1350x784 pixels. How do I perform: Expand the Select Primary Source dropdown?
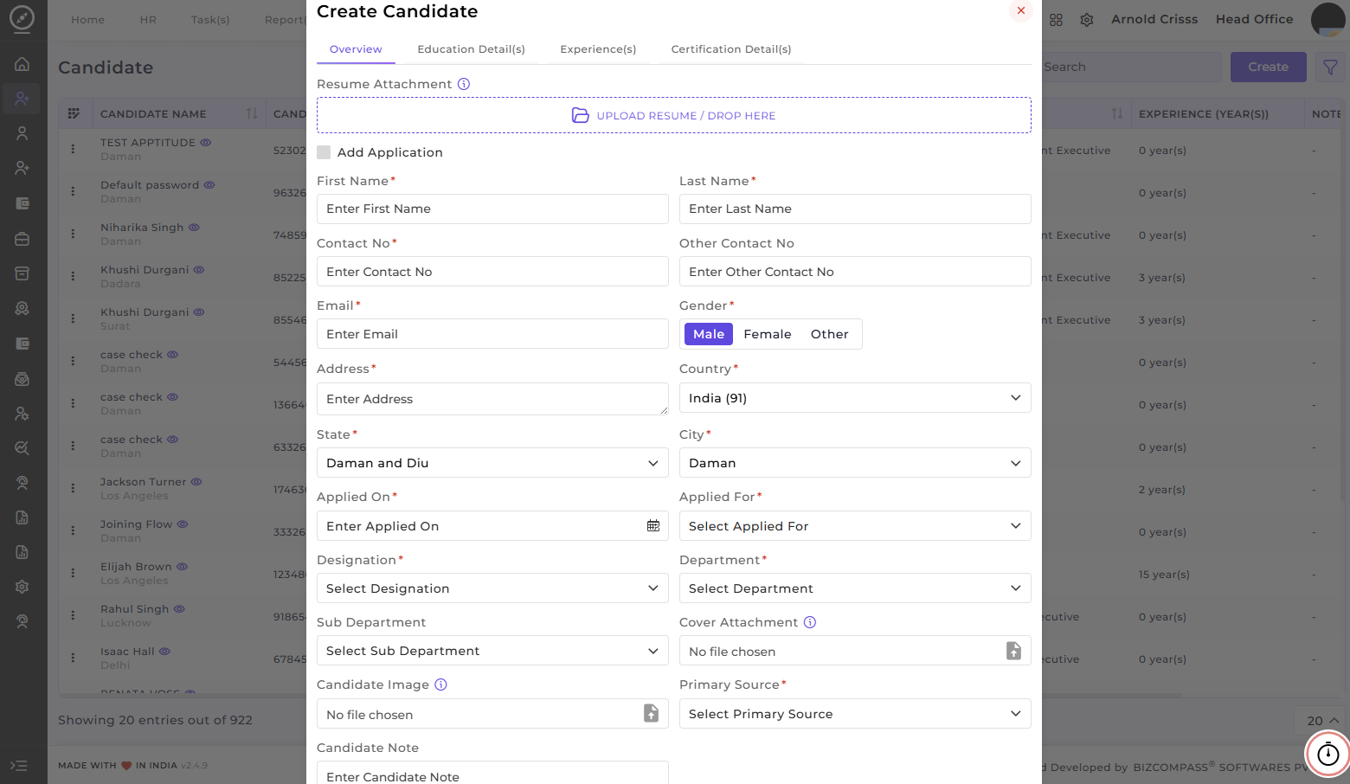tap(855, 714)
